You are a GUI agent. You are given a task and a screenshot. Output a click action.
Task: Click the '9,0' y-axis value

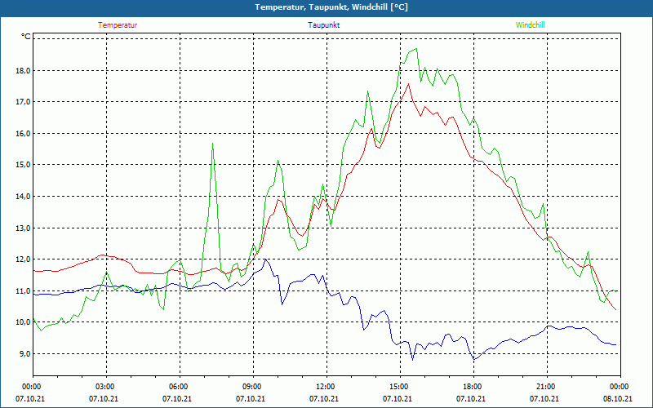coord(25,354)
